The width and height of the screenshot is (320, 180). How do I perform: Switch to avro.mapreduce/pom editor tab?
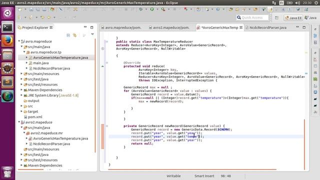click(121, 27)
